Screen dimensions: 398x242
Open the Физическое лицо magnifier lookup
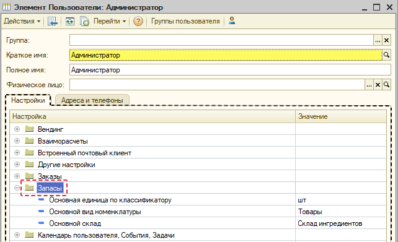pyautogui.click(x=386, y=84)
